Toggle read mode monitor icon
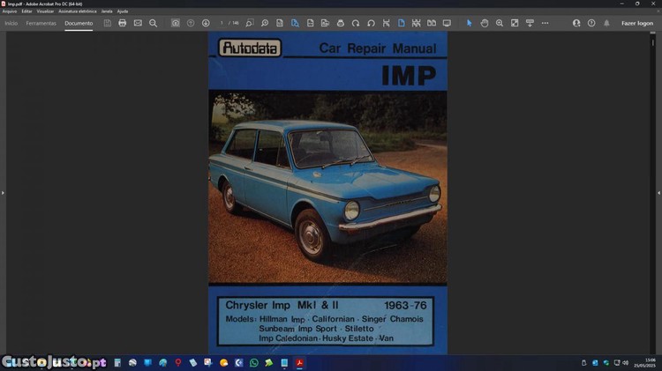The width and height of the screenshot is (662, 371). [447, 23]
